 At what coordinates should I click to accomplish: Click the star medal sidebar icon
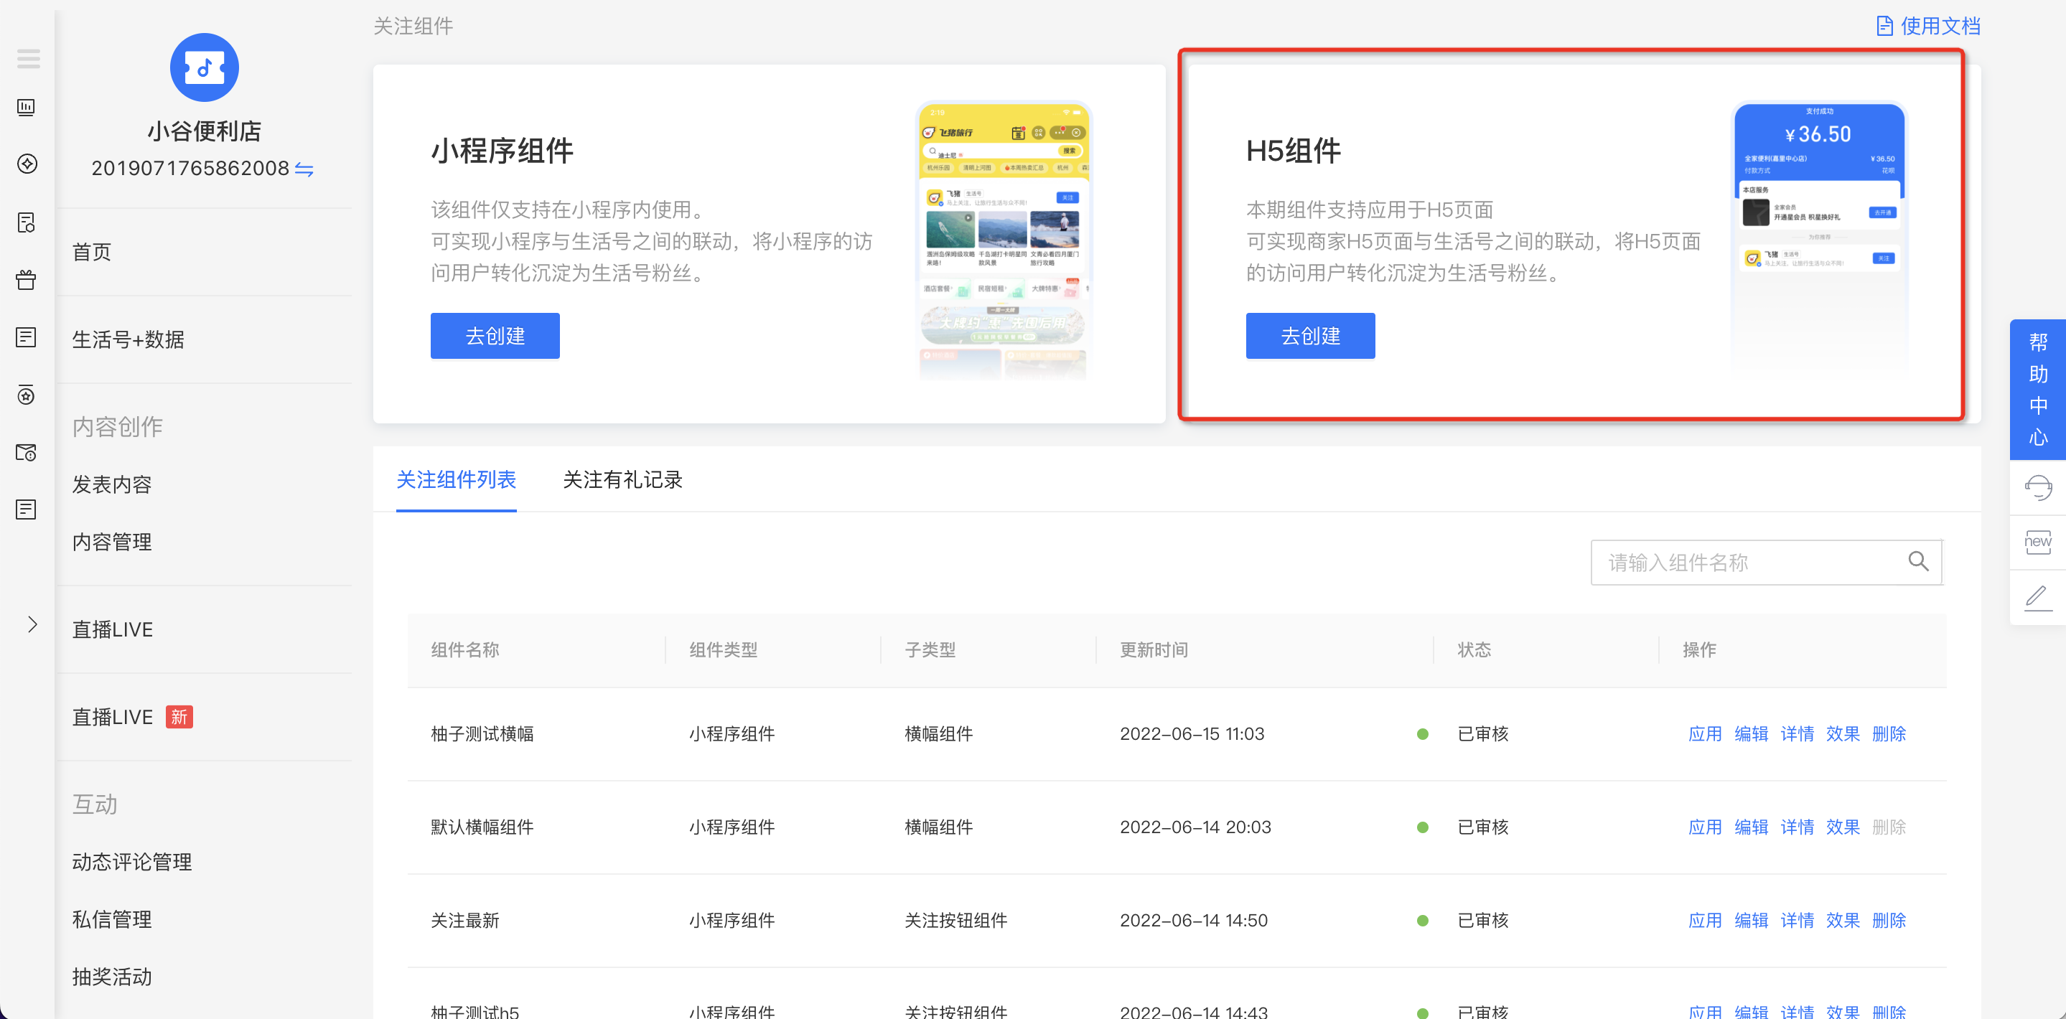coord(27,395)
